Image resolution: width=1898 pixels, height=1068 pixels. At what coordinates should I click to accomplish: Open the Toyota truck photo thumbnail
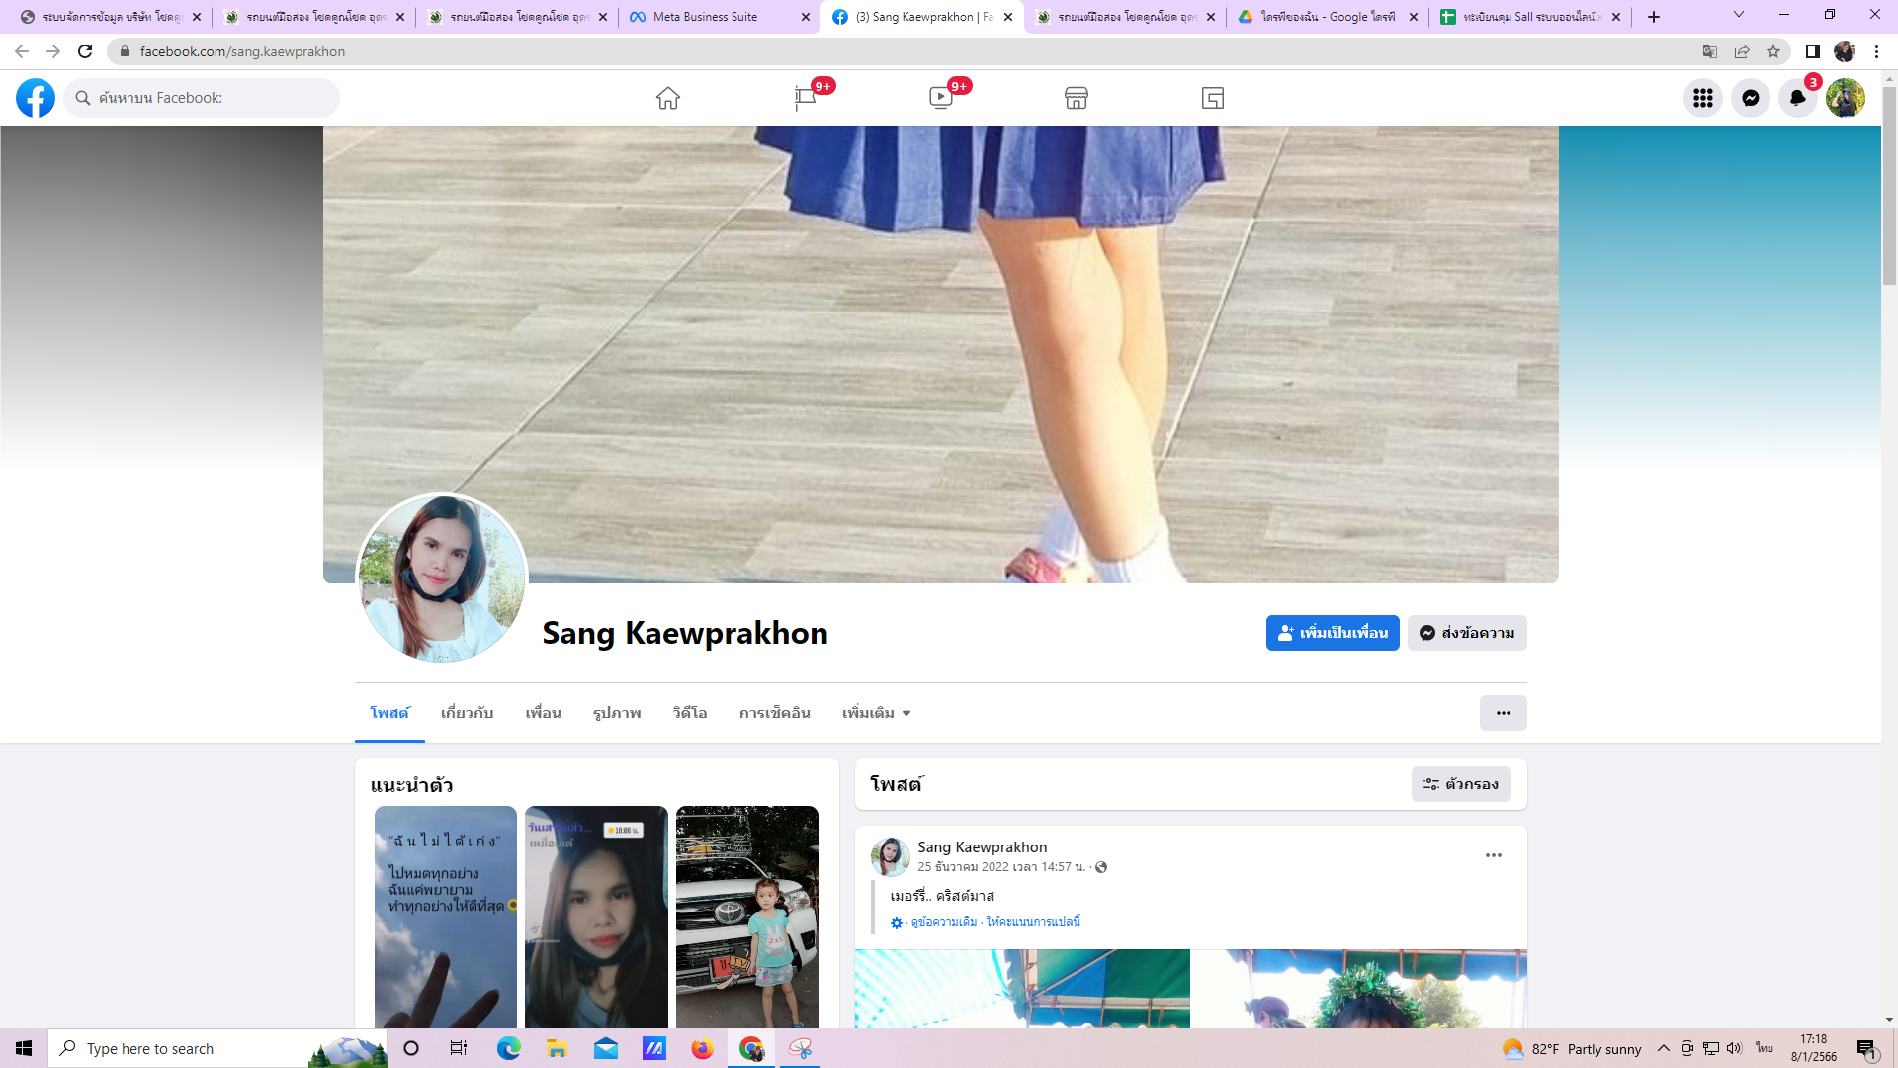click(746, 917)
